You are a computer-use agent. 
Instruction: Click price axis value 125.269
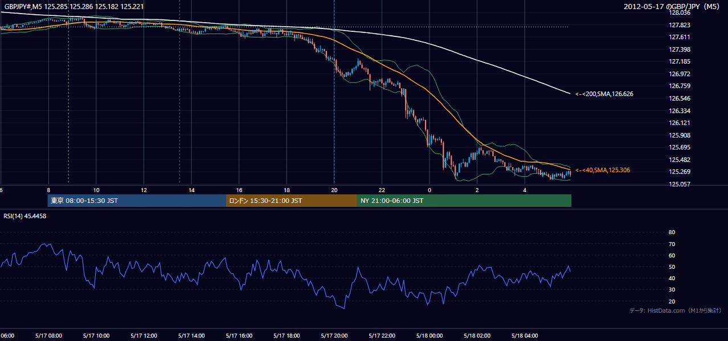tap(680, 172)
